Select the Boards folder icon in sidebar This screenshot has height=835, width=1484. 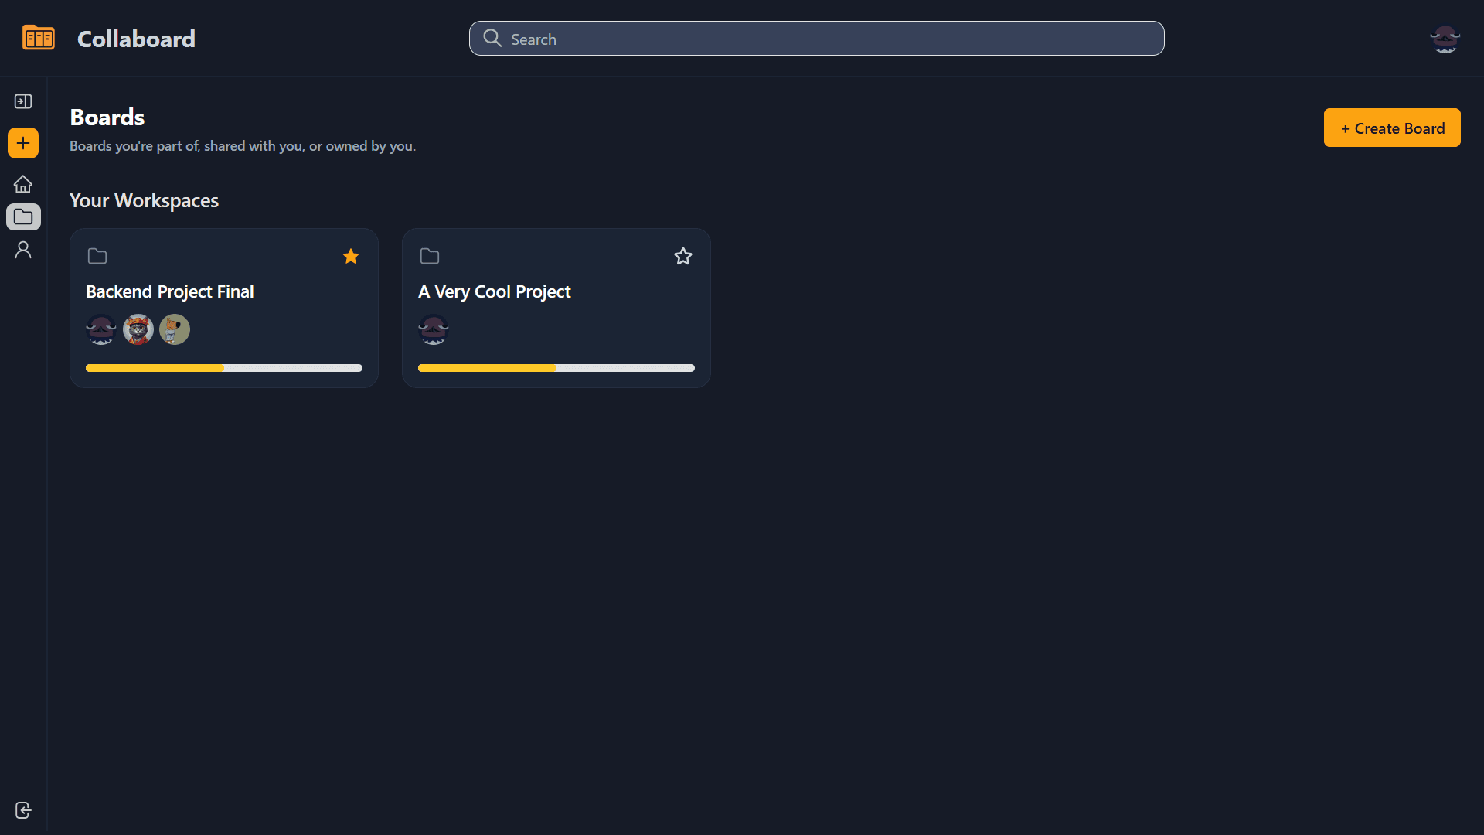pos(23,217)
